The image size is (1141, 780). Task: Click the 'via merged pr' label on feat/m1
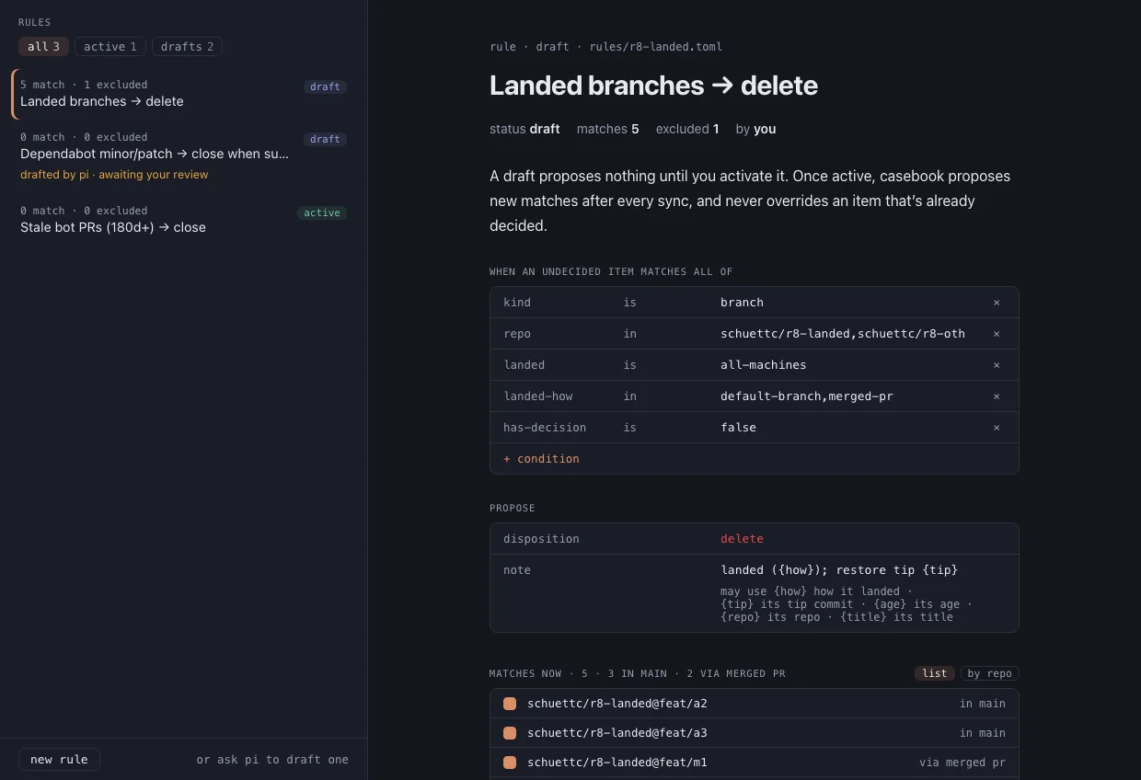tap(962, 763)
